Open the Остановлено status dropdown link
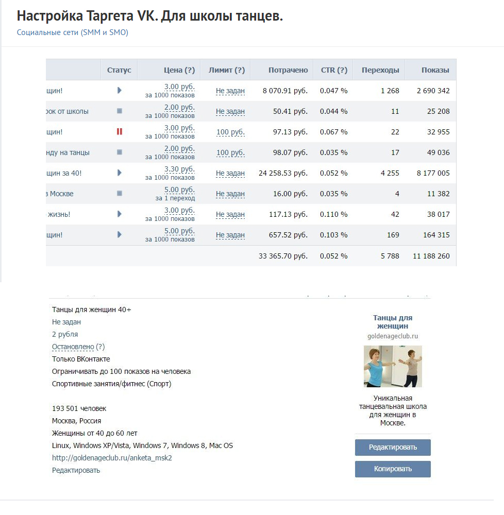The width and height of the screenshot is (504, 515). [x=73, y=347]
